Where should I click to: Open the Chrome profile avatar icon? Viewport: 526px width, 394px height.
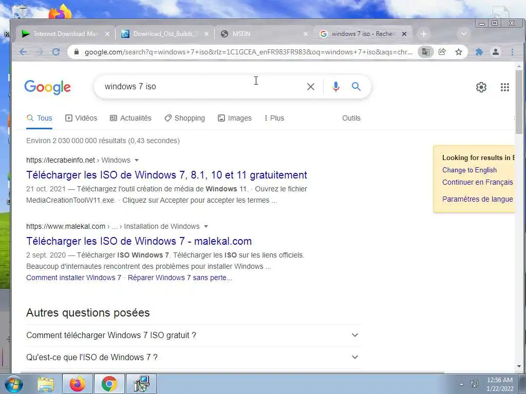[x=496, y=52]
